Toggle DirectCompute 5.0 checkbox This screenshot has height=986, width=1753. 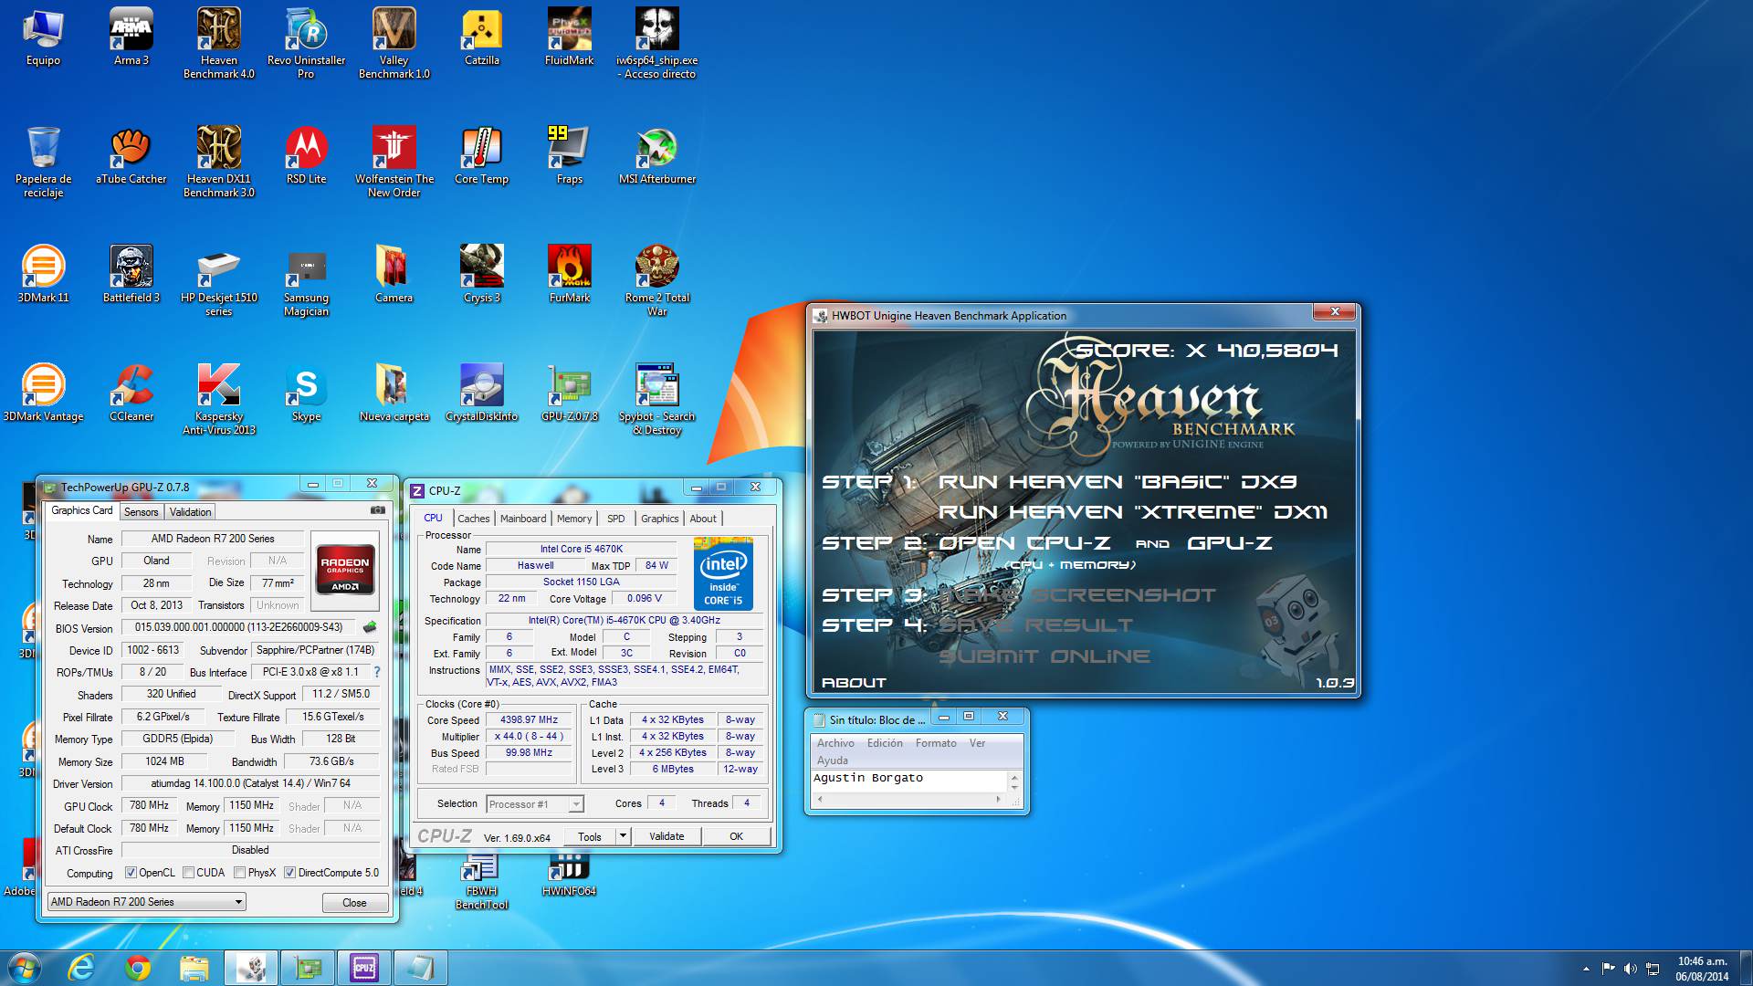pos(289,873)
